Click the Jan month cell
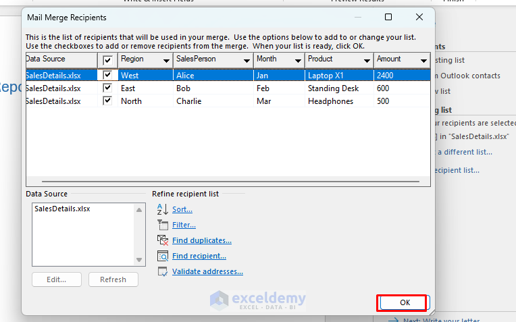Screen dimensions: 516x322 click(x=279, y=76)
